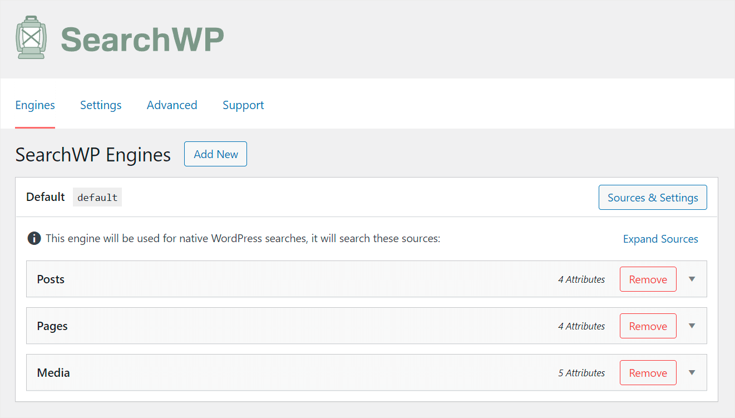Open Sources & Settings for Default engine
Image resolution: width=735 pixels, height=418 pixels.
[653, 198]
